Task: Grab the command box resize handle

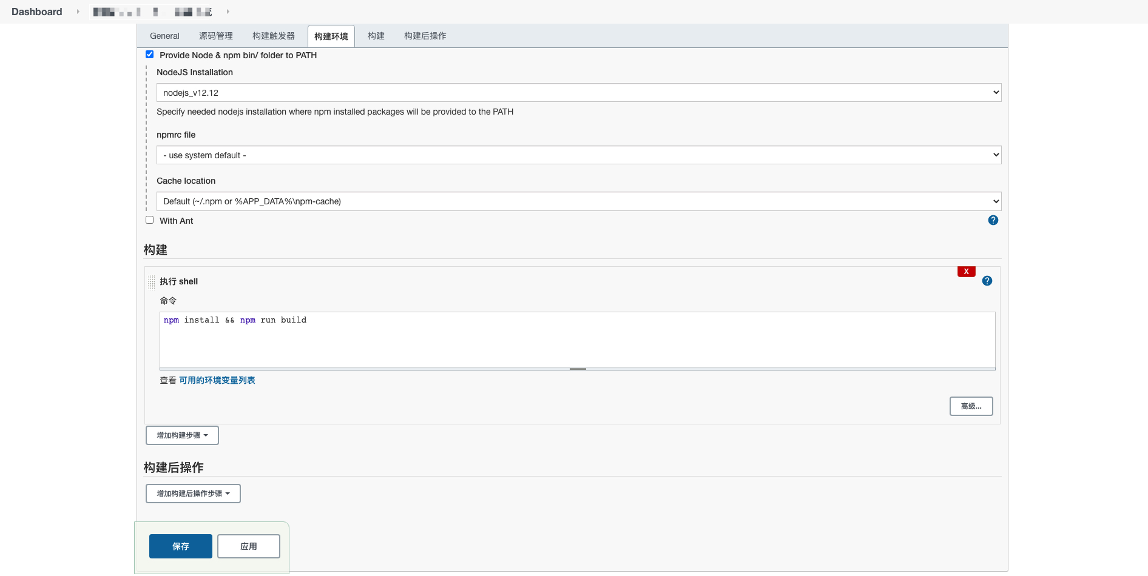Action: point(578,369)
